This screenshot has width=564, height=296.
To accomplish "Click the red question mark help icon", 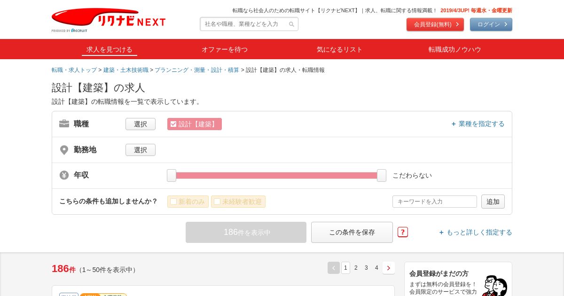I will coord(403,232).
